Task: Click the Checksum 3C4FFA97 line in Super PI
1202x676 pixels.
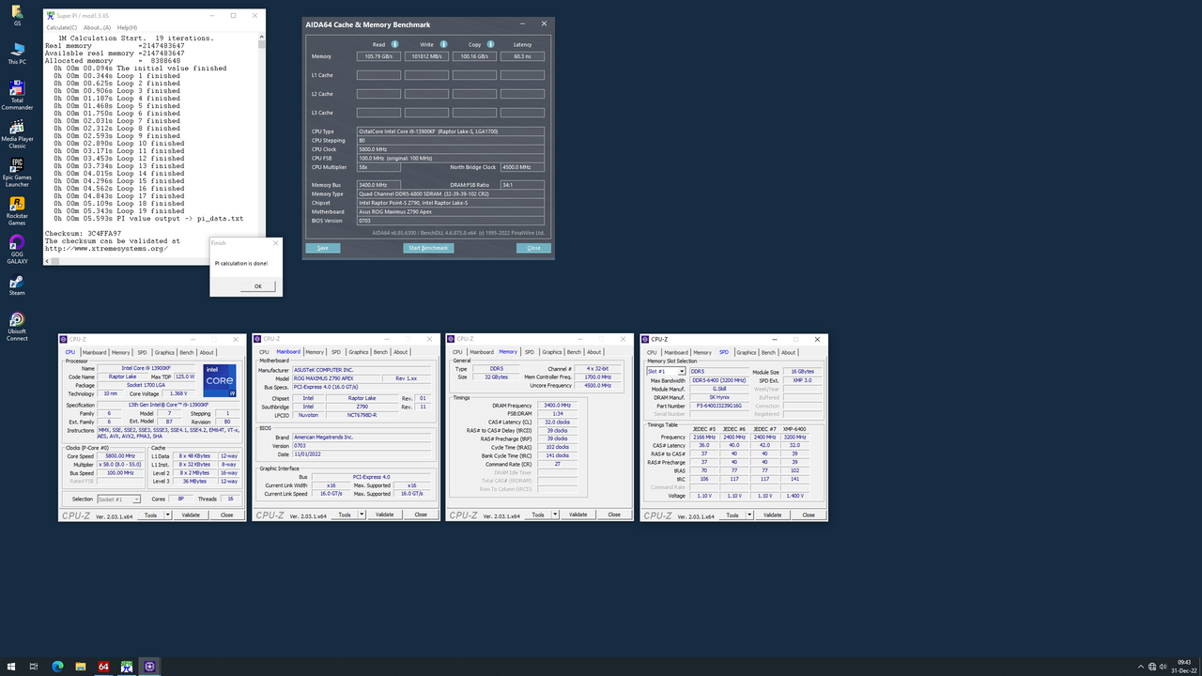Action: (83, 233)
